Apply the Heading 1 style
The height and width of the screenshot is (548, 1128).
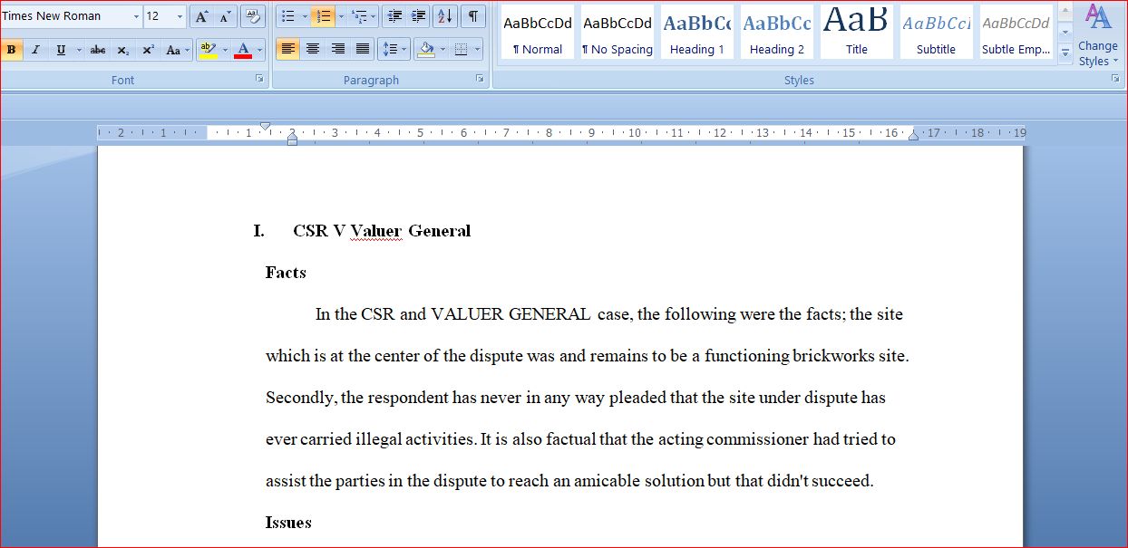pyautogui.click(x=697, y=33)
